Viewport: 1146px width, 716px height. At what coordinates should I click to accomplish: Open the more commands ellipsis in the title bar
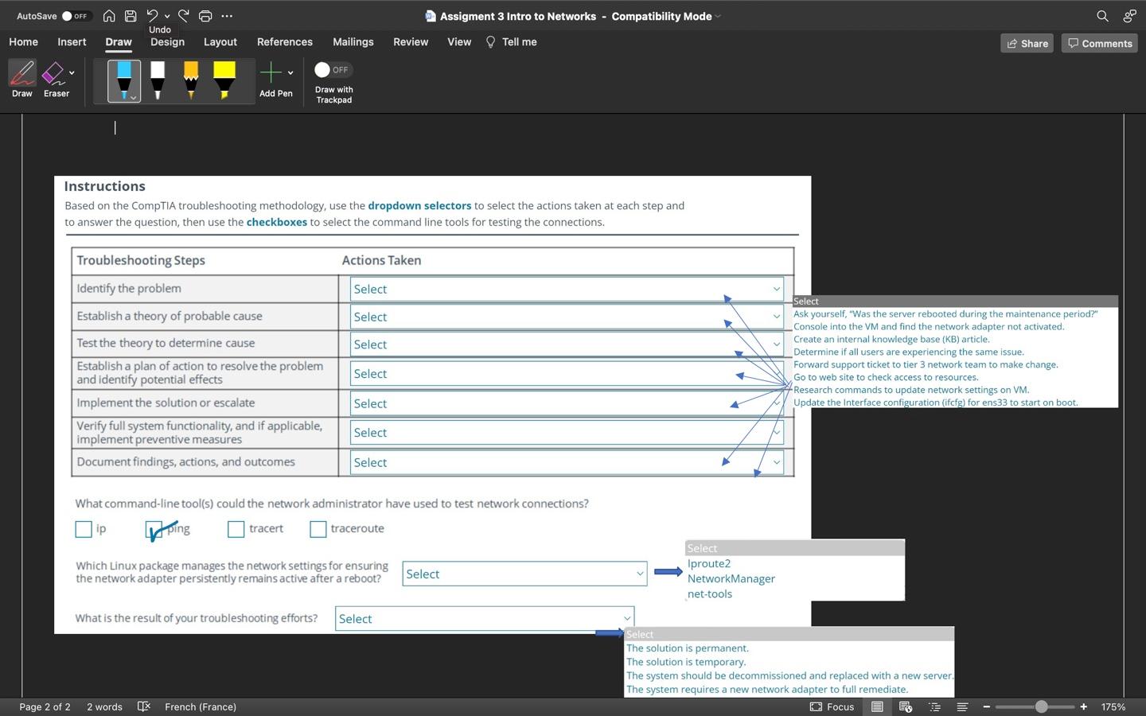coord(227,16)
